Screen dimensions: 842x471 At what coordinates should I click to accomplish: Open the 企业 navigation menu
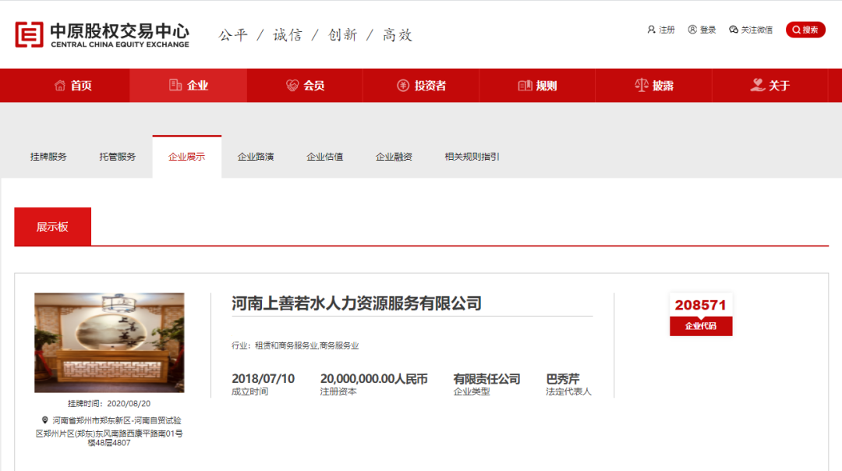[x=188, y=86]
